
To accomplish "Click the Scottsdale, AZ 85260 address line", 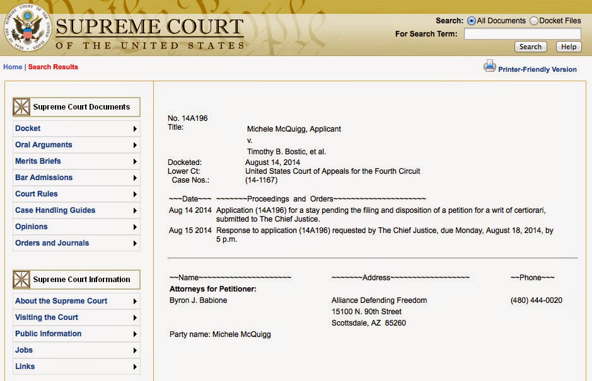I will (368, 323).
